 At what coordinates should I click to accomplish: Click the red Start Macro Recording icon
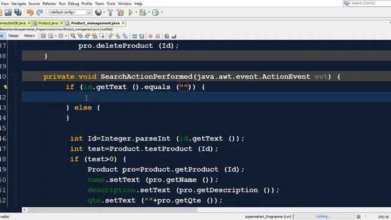(150, 36)
